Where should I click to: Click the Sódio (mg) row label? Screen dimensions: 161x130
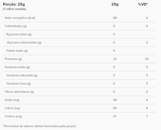pyautogui.click(x=12, y=100)
